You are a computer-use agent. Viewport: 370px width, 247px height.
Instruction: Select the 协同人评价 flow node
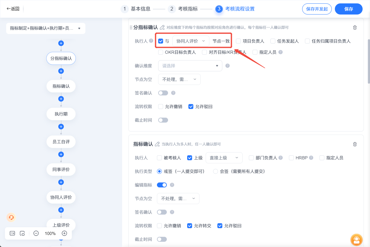(61, 197)
